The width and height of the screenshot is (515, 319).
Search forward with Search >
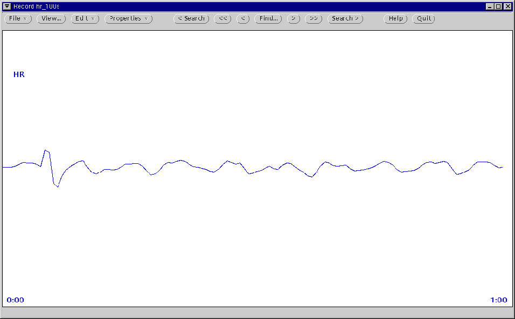tap(345, 18)
